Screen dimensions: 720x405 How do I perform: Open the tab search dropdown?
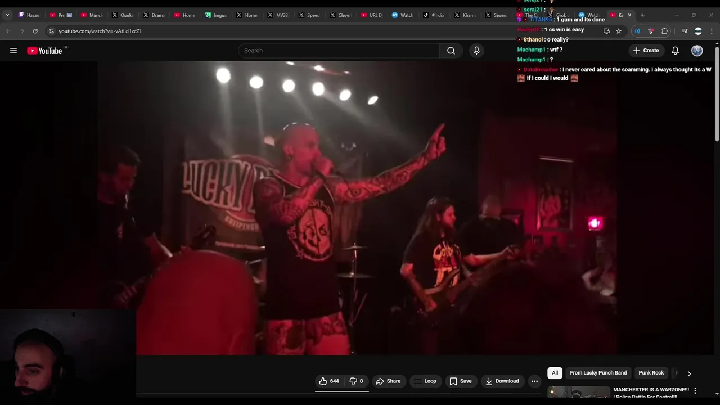[x=7, y=15]
